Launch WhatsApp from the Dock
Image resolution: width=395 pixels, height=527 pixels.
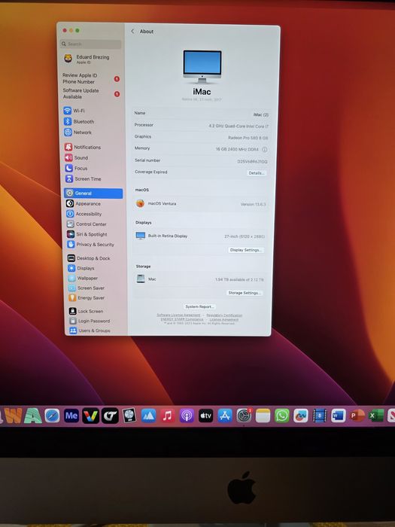[x=282, y=416]
